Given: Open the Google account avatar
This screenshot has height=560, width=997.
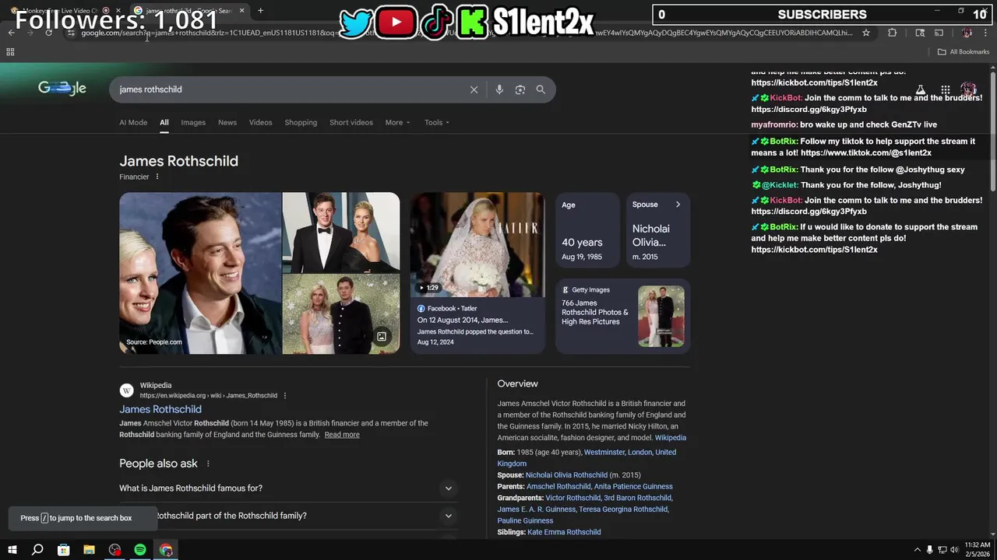Looking at the screenshot, I should coord(968,89).
